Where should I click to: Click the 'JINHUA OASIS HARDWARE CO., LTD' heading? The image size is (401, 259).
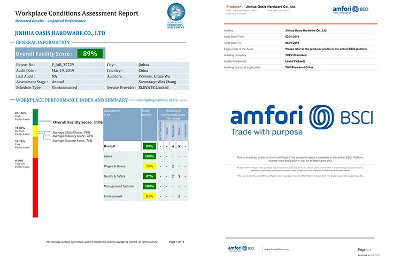[x=60, y=33]
